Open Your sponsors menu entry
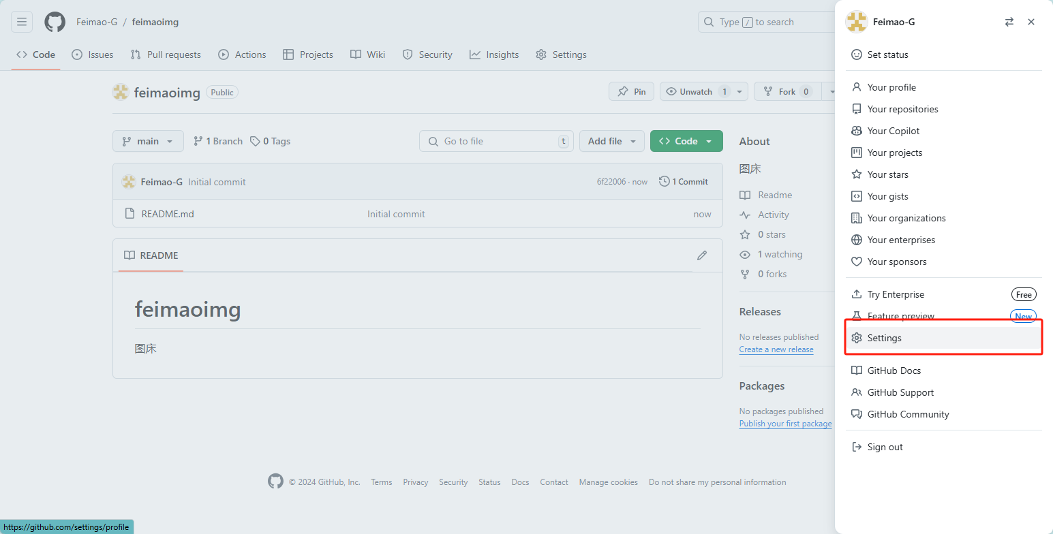The height and width of the screenshot is (534, 1053). click(x=944, y=262)
